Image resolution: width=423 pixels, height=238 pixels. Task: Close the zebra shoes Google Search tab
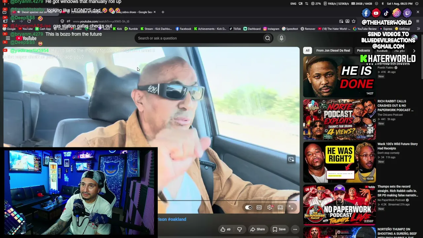click(155, 12)
